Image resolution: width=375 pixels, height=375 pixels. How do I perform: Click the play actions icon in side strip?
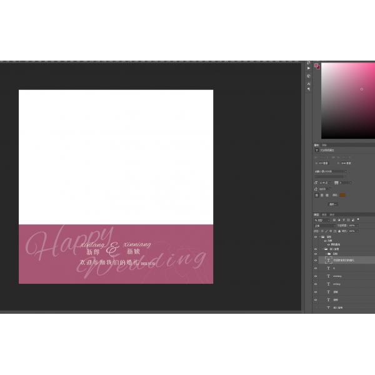tap(309, 69)
